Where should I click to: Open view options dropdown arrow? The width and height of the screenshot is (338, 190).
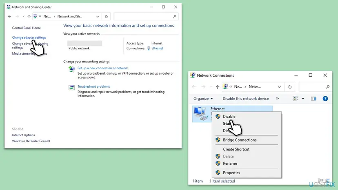(303, 99)
